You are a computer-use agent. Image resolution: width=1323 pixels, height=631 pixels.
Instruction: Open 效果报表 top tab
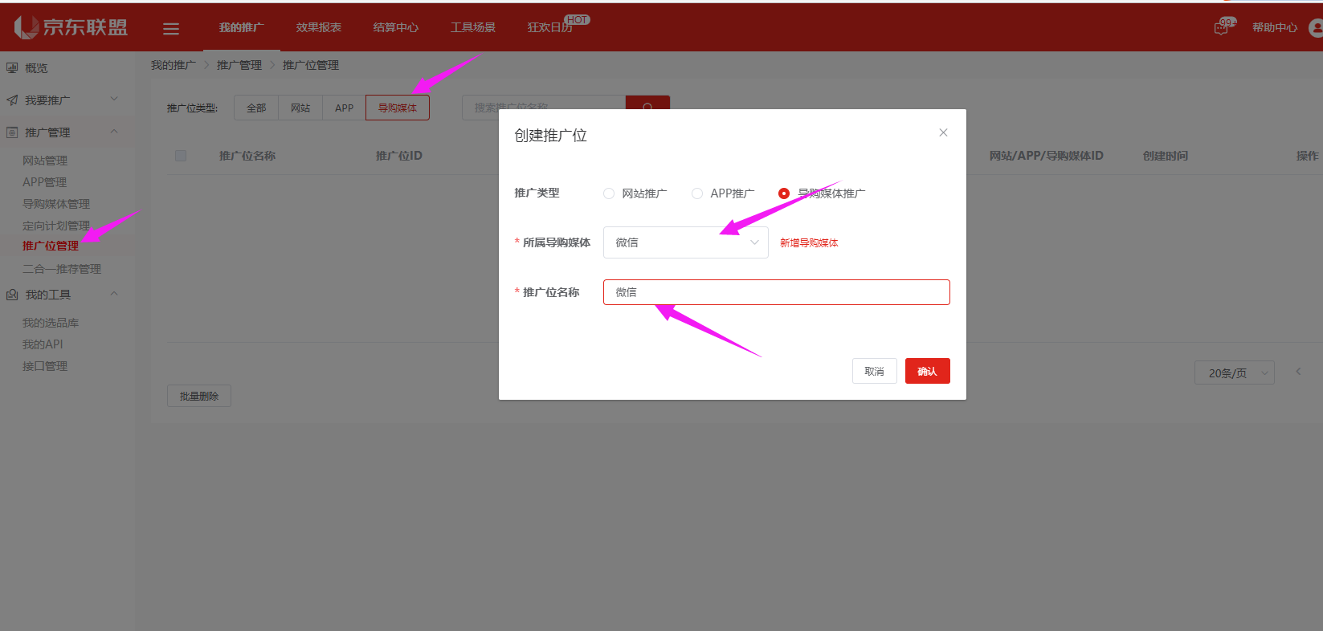(319, 27)
